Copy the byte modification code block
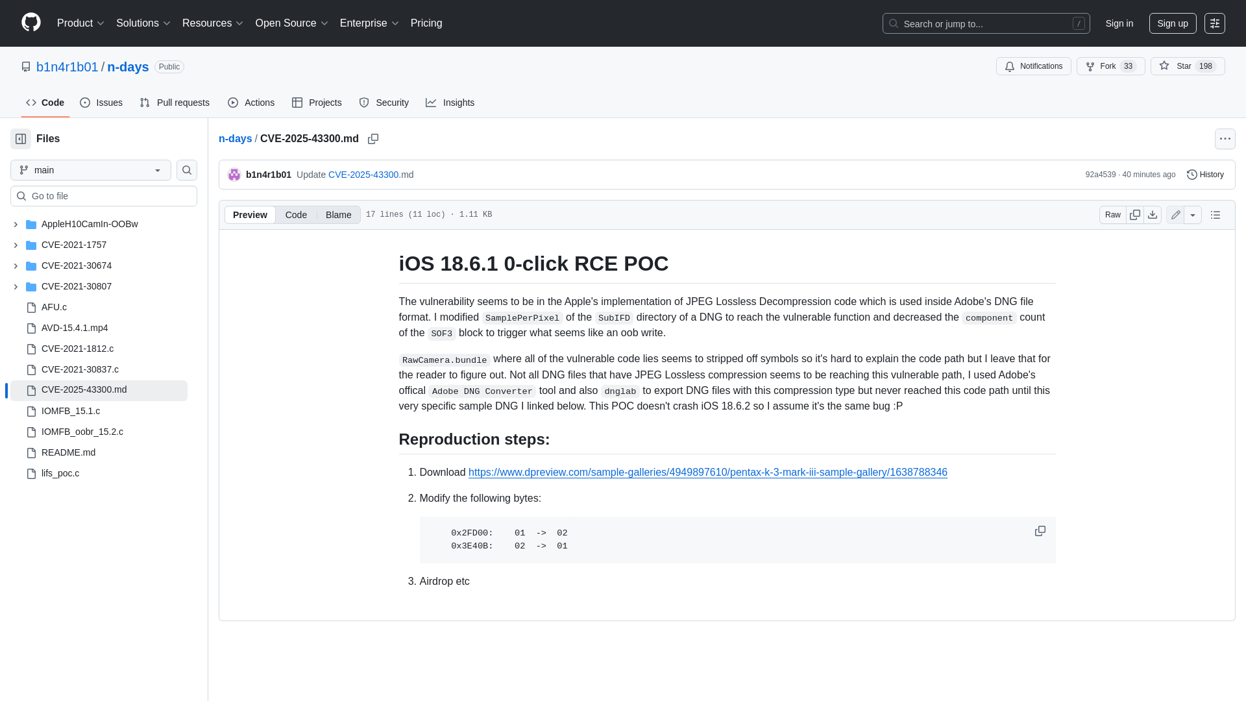The image size is (1246, 701). click(1040, 532)
